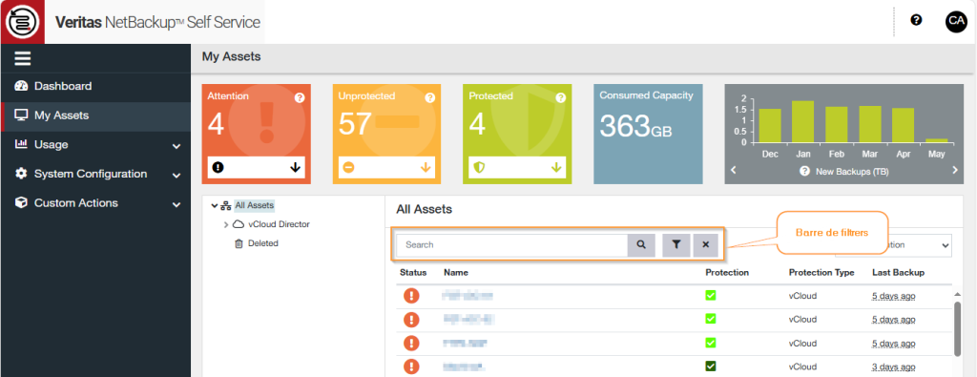Sort by Name column header
Image resolution: width=977 pixels, height=377 pixels.
pyautogui.click(x=456, y=272)
